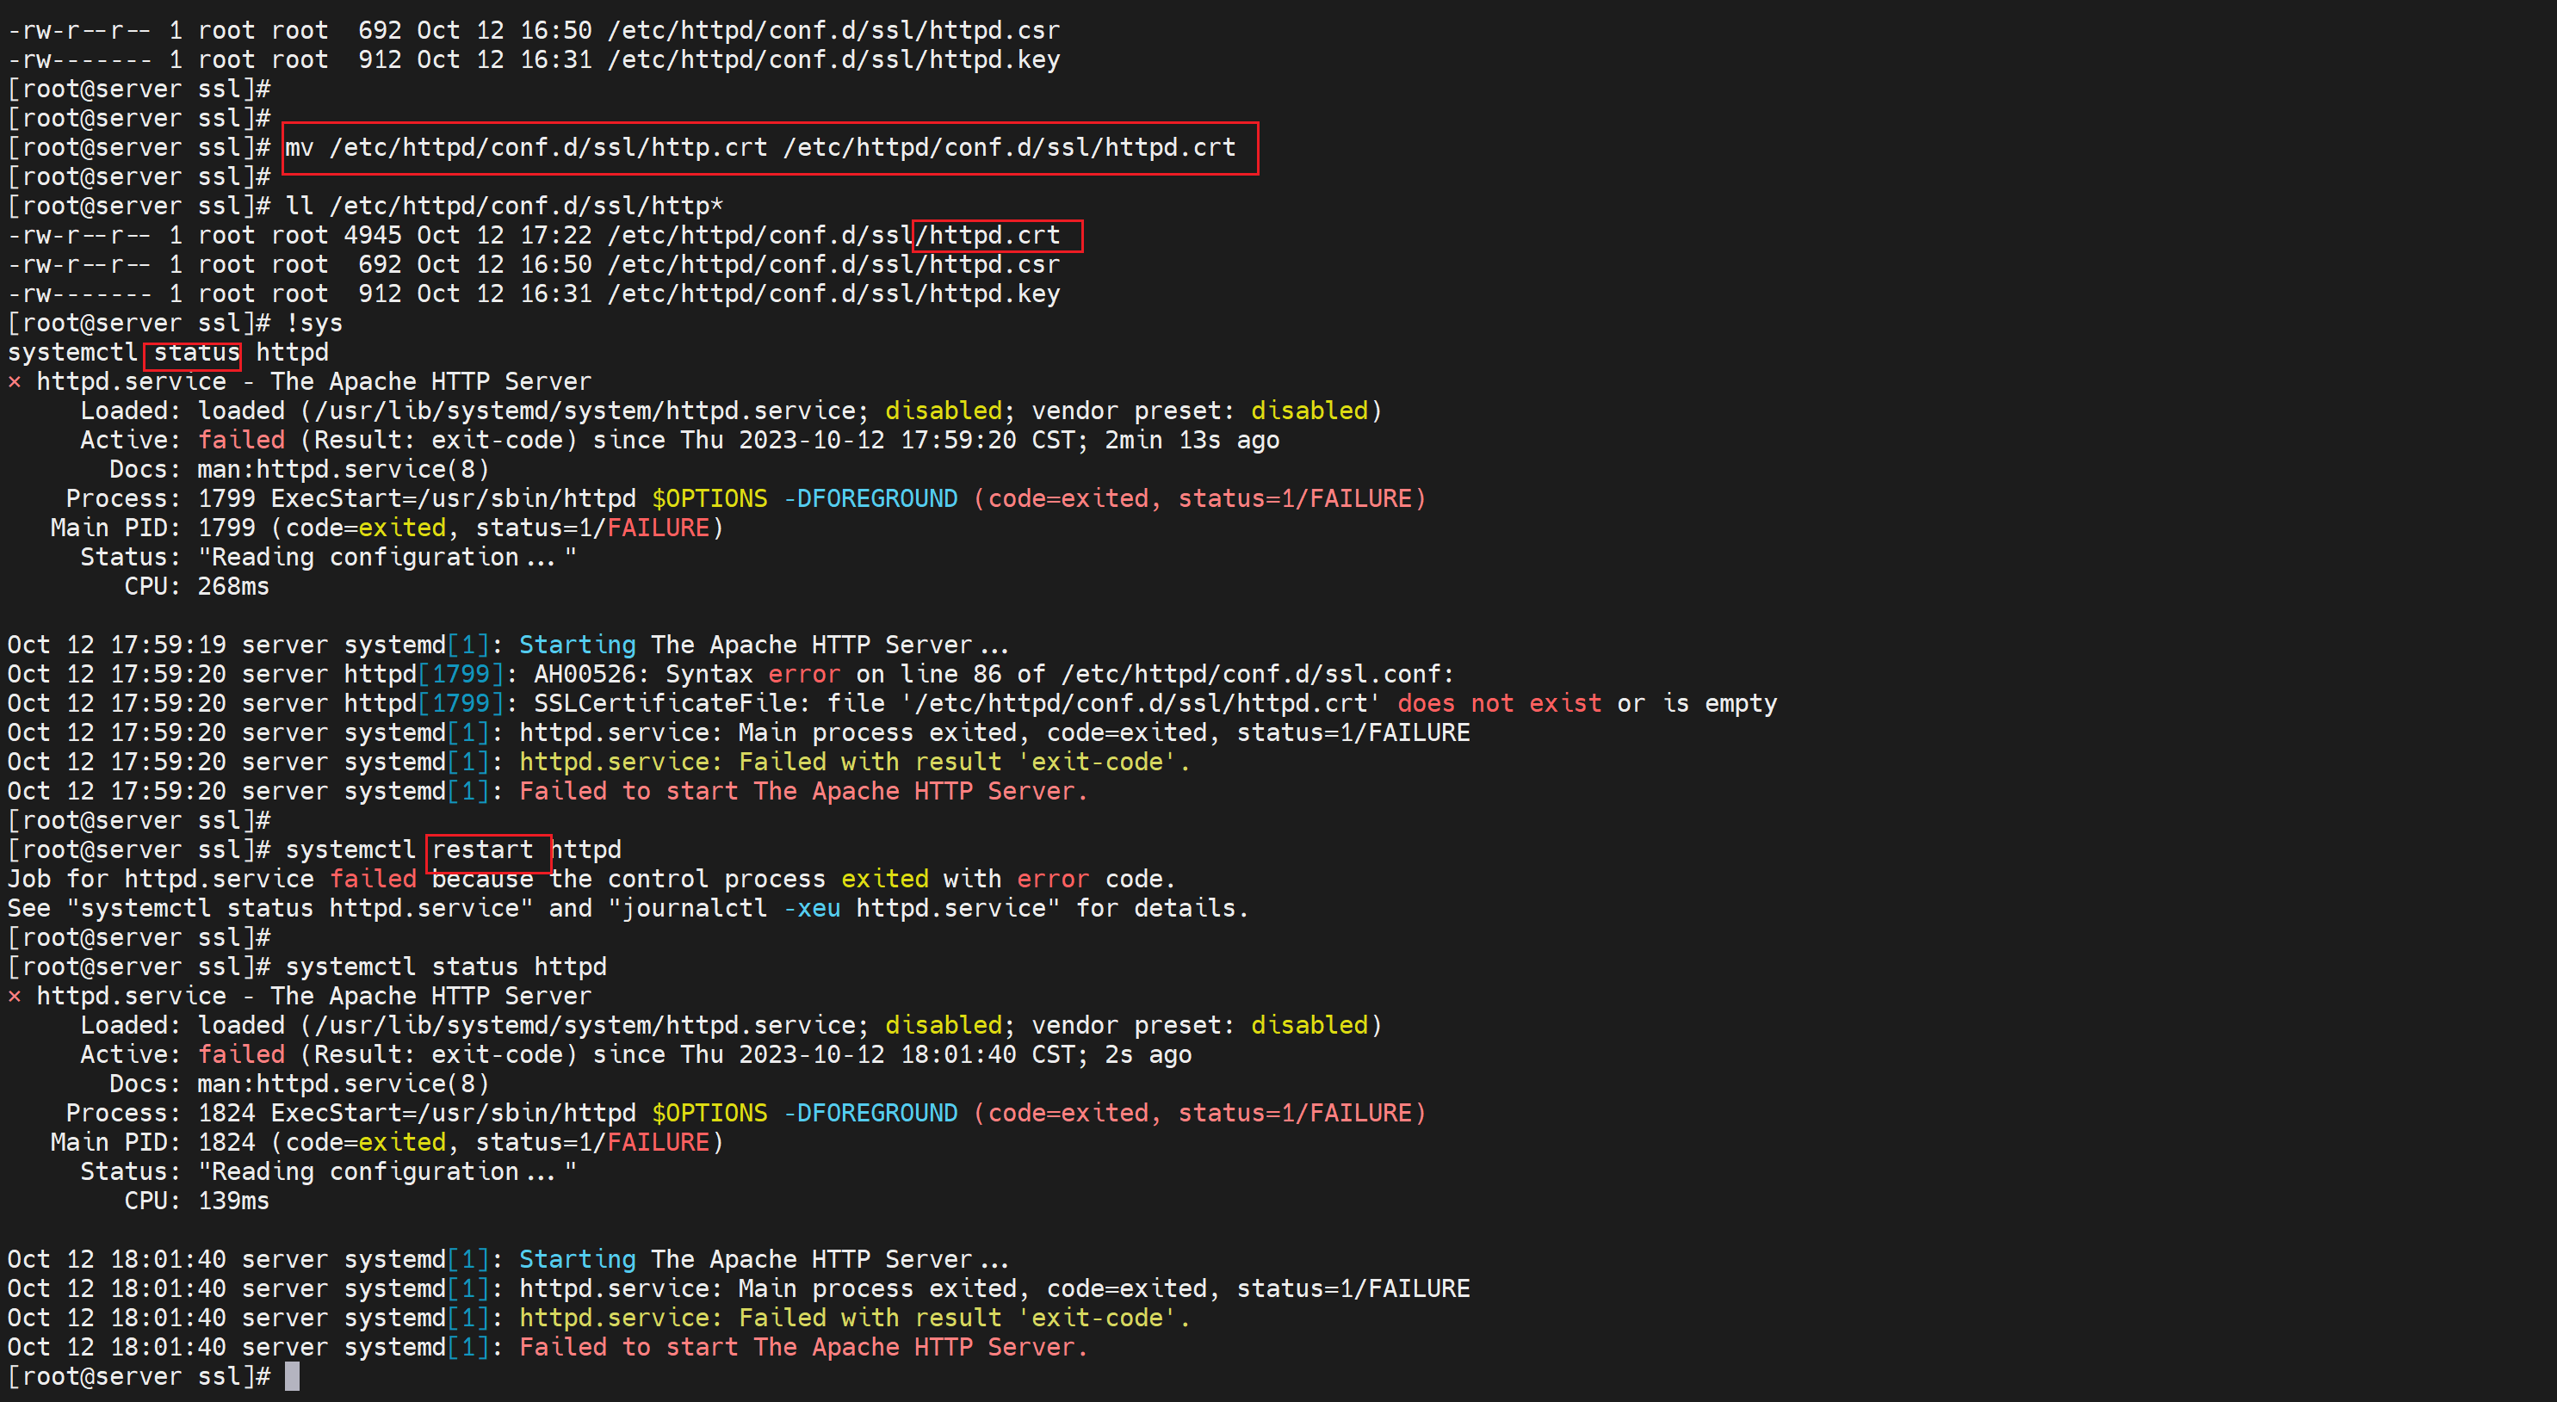Click the 18:01:40 'Failed to start' message

tap(802, 1348)
